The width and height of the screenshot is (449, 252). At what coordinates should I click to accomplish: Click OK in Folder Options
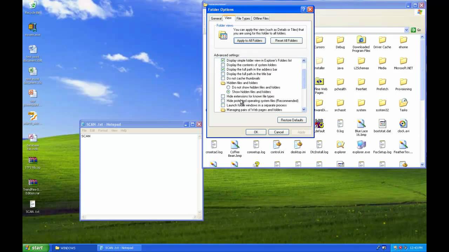(256, 132)
